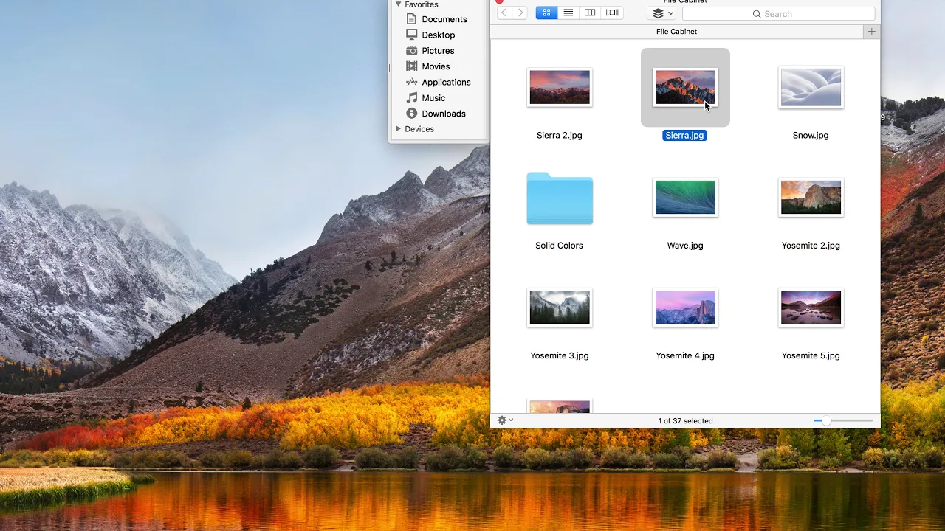Go back with the left chevron button
The width and height of the screenshot is (945, 531).
(x=504, y=13)
